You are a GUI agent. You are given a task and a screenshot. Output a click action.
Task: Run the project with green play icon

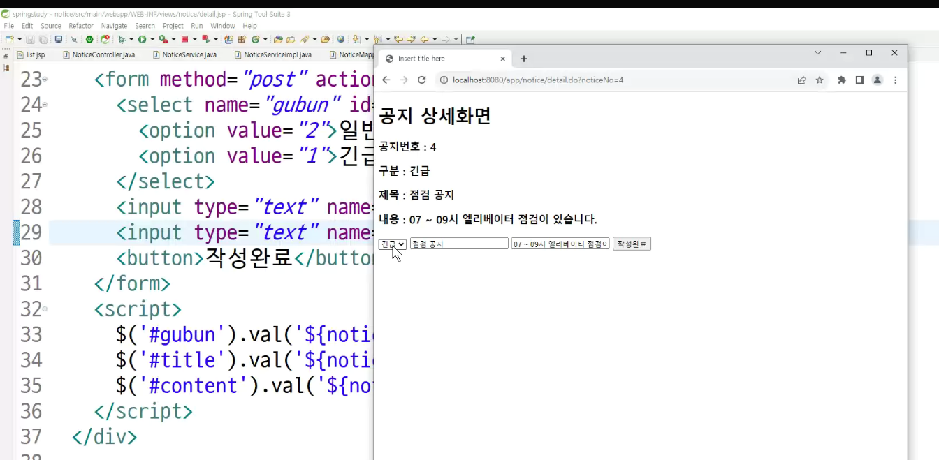click(143, 40)
